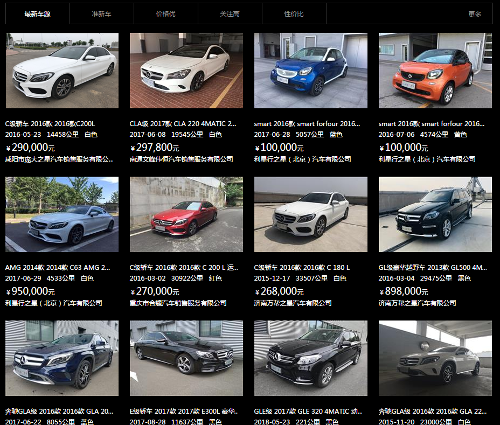Open 利星行之星 dealer under orange smart
This screenshot has width=500, height=425.
pos(427,159)
